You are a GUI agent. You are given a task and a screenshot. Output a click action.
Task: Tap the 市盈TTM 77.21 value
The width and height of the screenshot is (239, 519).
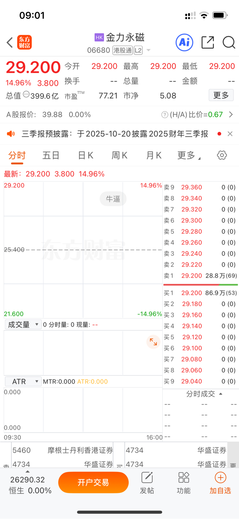[x=108, y=96]
